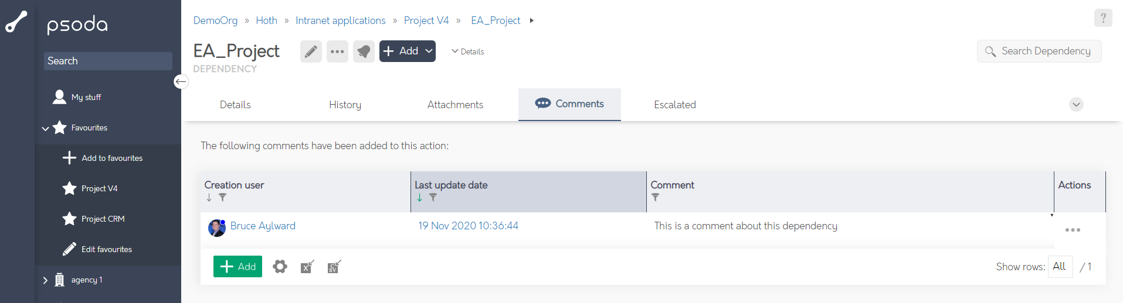
Task: Open the tabs overflow chevron on right
Action: pyautogui.click(x=1076, y=105)
